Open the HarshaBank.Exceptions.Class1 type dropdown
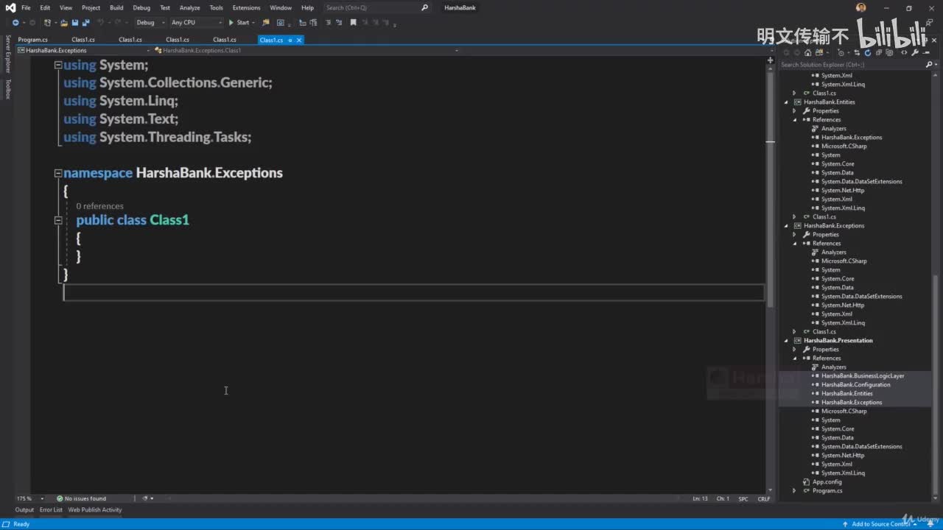This screenshot has width=943, height=530. pyautogui.click(x=306, y=50)
